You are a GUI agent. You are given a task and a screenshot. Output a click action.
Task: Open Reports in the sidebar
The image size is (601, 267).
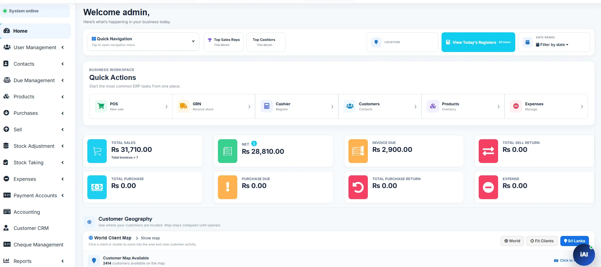(x=35, y=261)
